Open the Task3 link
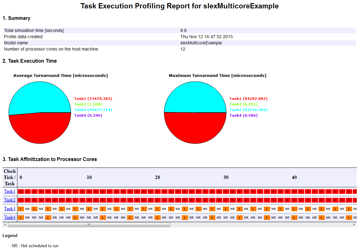Image resolution: width=359 pixels, height=250 pixels. click(x=10, y=209)
